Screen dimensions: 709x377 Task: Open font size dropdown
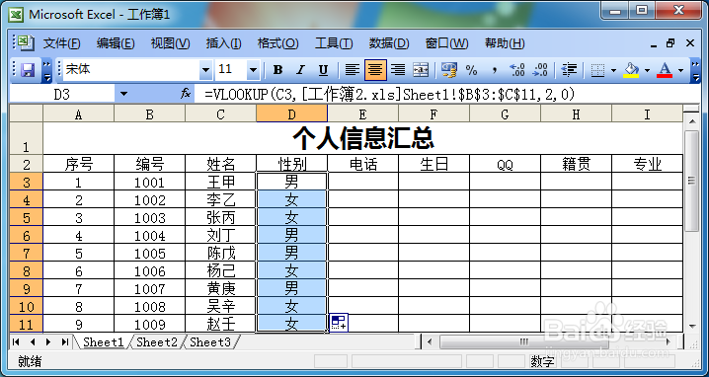(253, 70)
